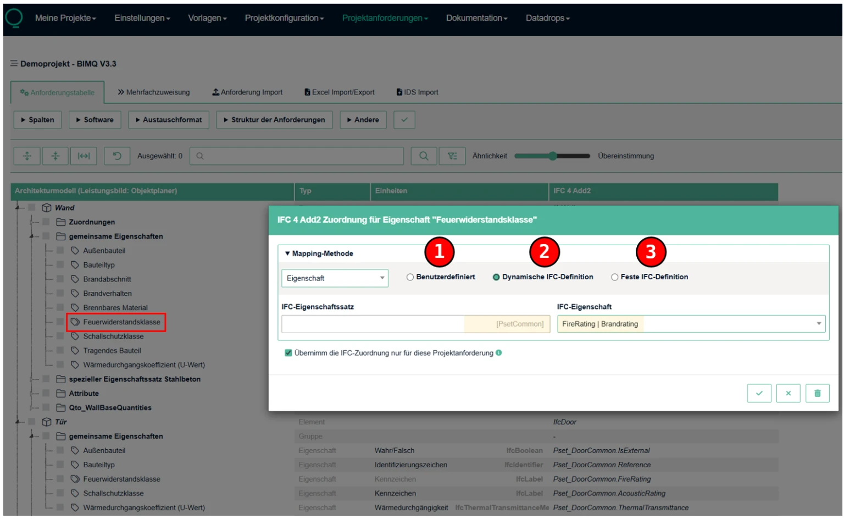Click the X cancel icon in dialog
This screenshot has width=844, height=519.
(788, 393)
